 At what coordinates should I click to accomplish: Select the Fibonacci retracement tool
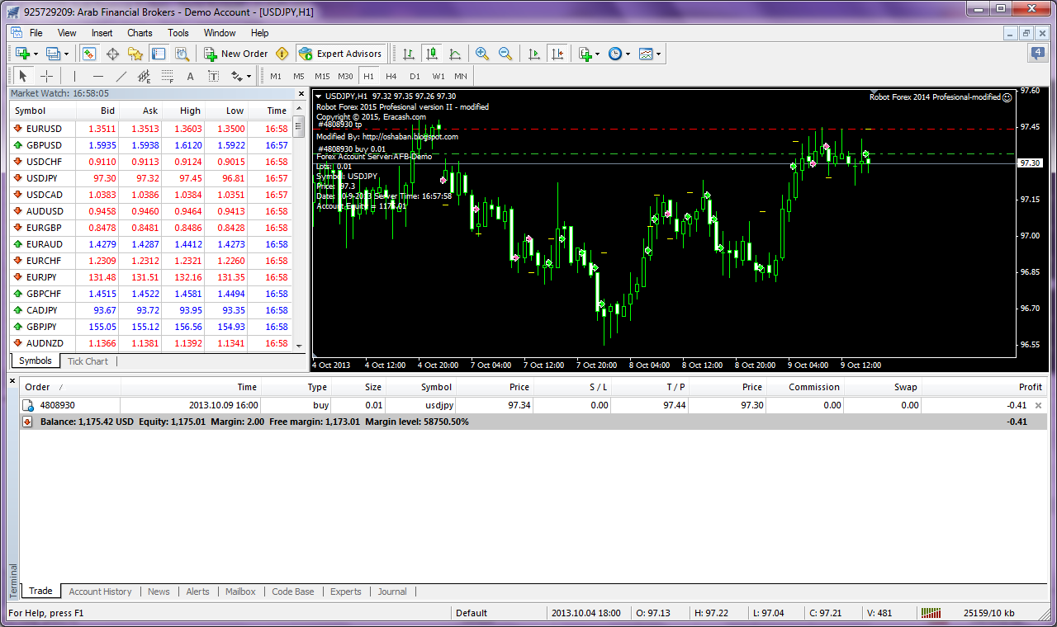tap(168, 76)
